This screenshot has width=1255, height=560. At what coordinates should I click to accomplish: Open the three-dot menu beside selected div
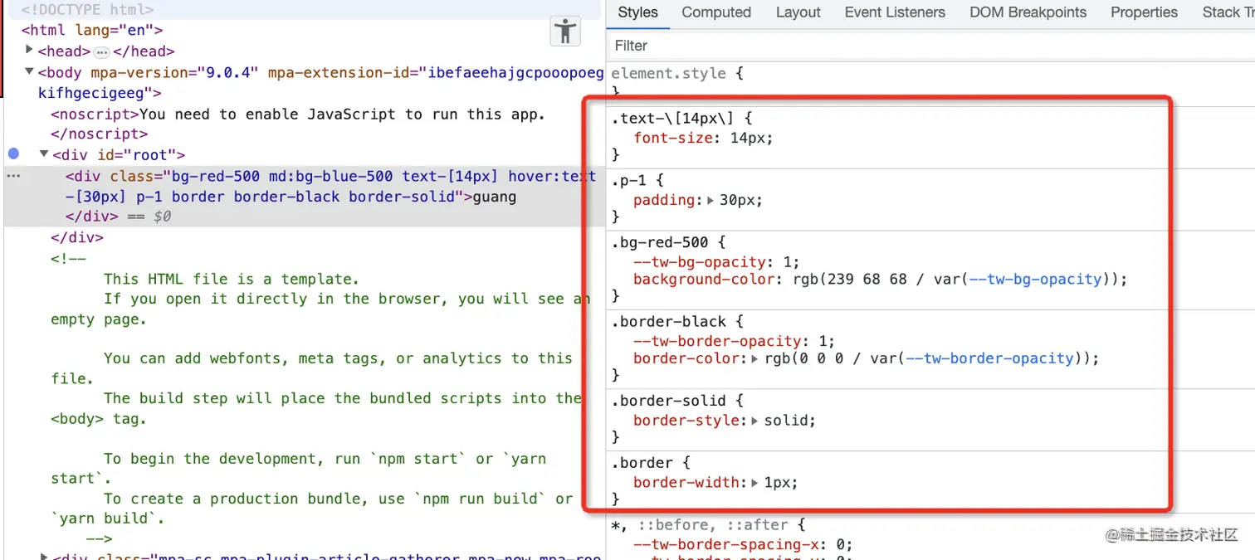[13, 176]
